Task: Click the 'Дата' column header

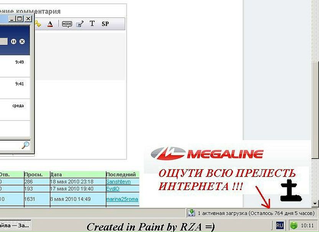Action: tap(56, 174)
